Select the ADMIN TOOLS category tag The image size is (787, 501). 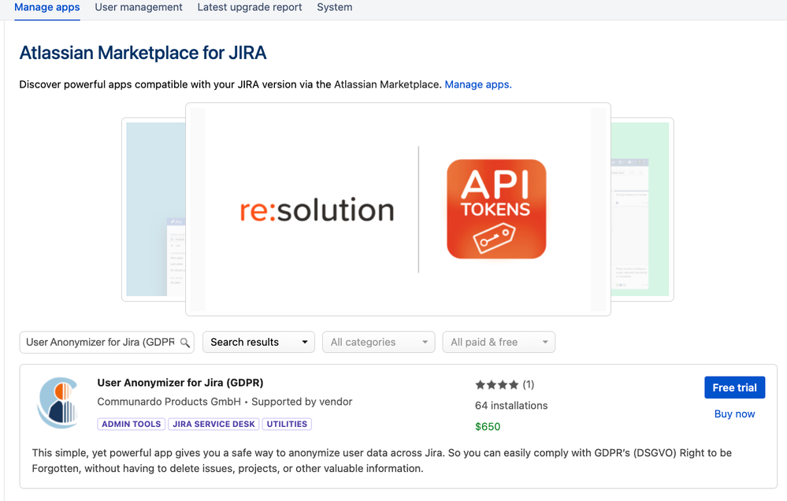[x=131, y=424]
